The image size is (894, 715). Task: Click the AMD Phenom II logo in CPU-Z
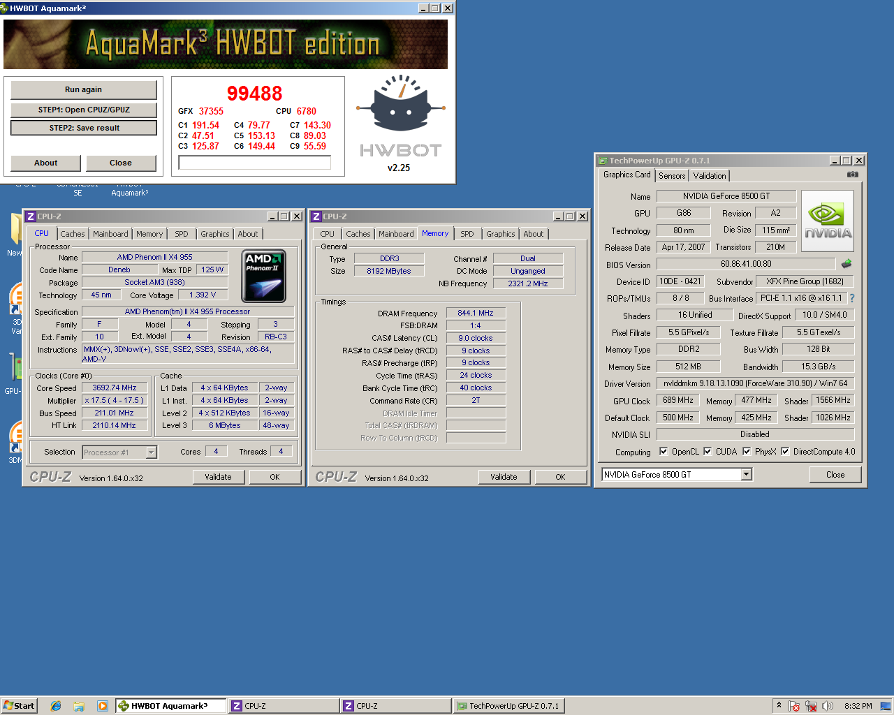[x=264, y=277]
